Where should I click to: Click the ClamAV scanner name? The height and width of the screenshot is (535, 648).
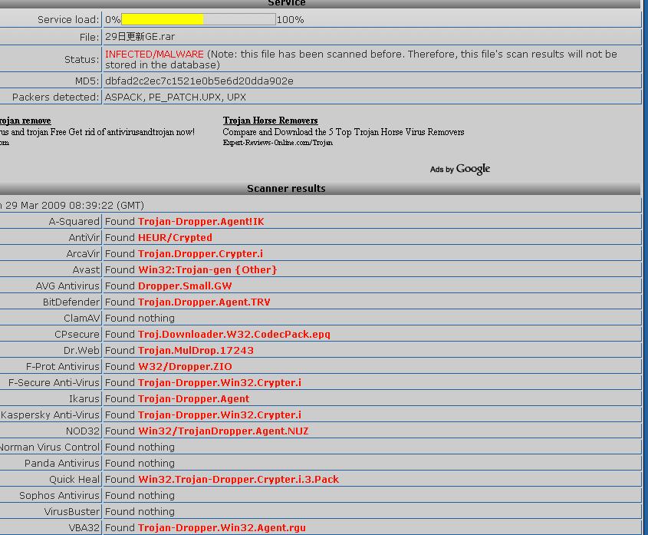[x=82, y=319]
